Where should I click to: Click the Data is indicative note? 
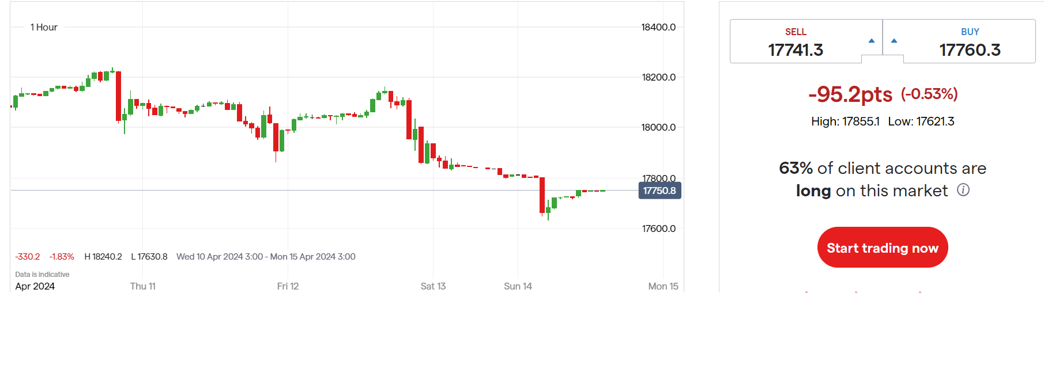point(42,275)
